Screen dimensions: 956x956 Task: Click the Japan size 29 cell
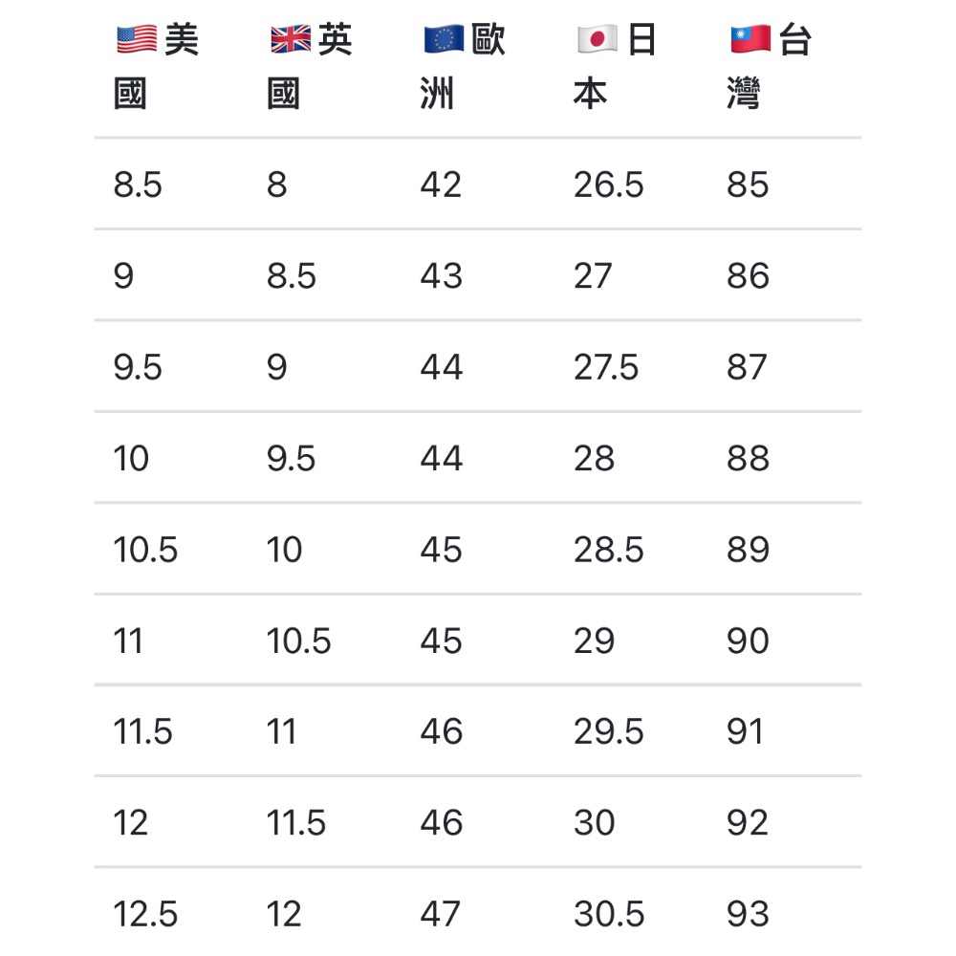(x=594, y=641)
